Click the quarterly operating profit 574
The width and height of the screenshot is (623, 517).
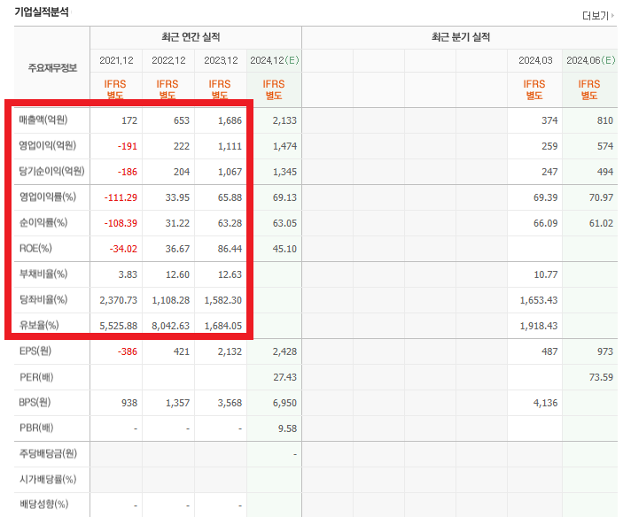pos(605,146)
